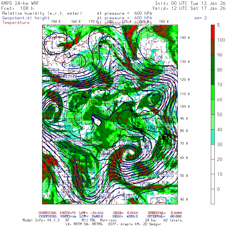This screenshot has width=227, height=227.
Task: Click the cyan 30–40% humidity swatch
Action: click(213, 137)
